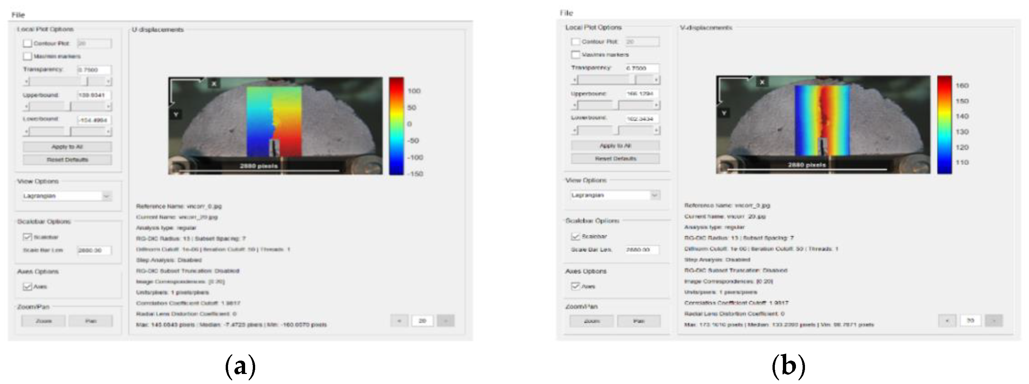Viewport: 1029px width, 384px height.
Task: Expand the Lagrangian dropdown in right window
Action: tap(654, 195)
